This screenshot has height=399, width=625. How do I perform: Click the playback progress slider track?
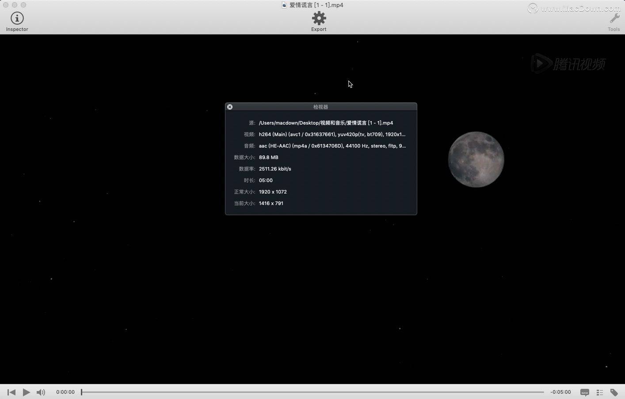point(312,392)
